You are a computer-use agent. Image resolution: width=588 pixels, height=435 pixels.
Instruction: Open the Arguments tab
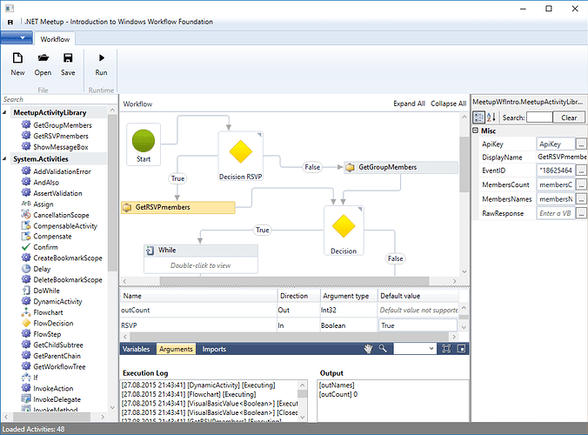point(176,349)
